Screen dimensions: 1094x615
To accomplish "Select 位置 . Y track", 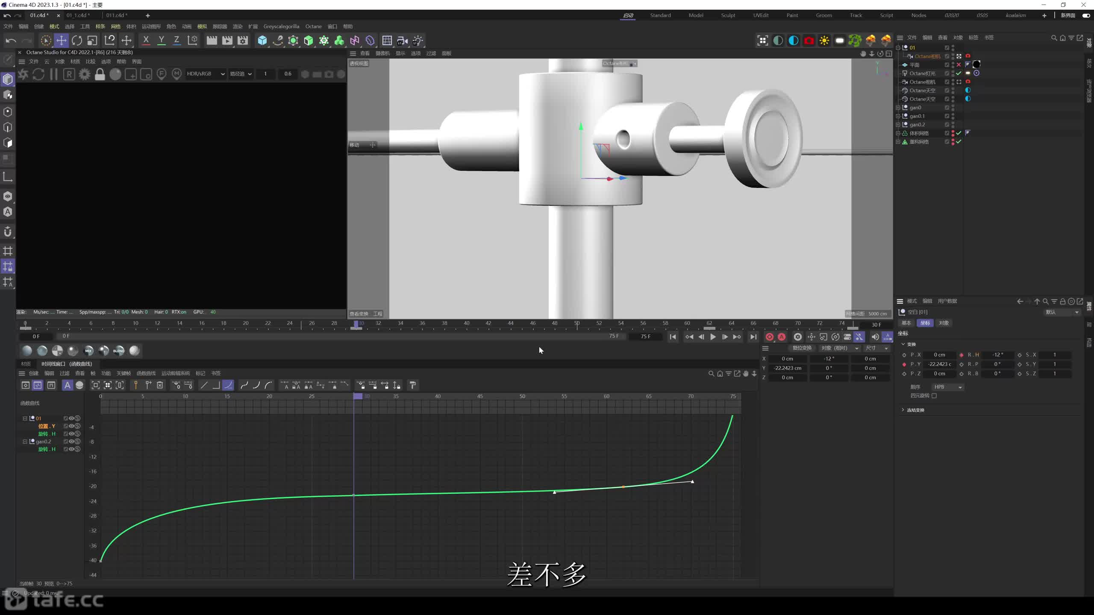I will pyautogui.click(x=47, y=426).
